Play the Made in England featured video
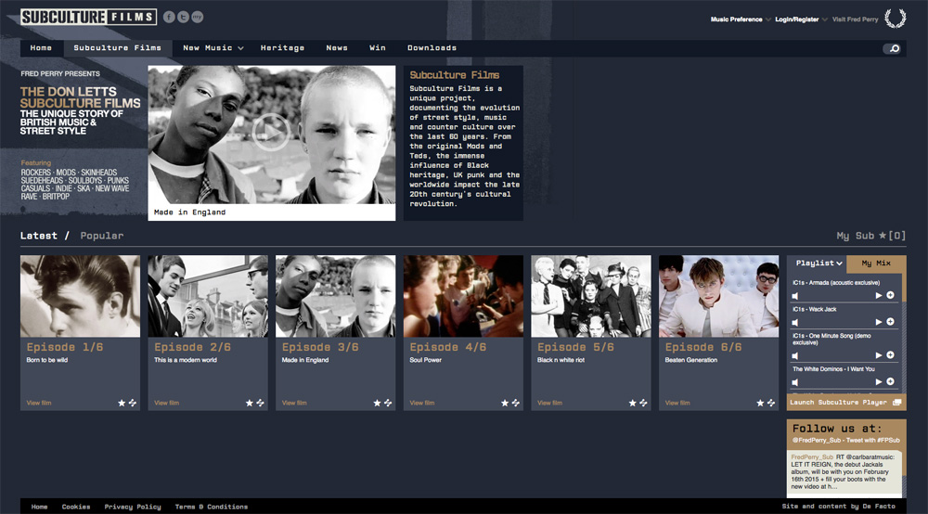This screenshot has height=514, width=928. 271,132
